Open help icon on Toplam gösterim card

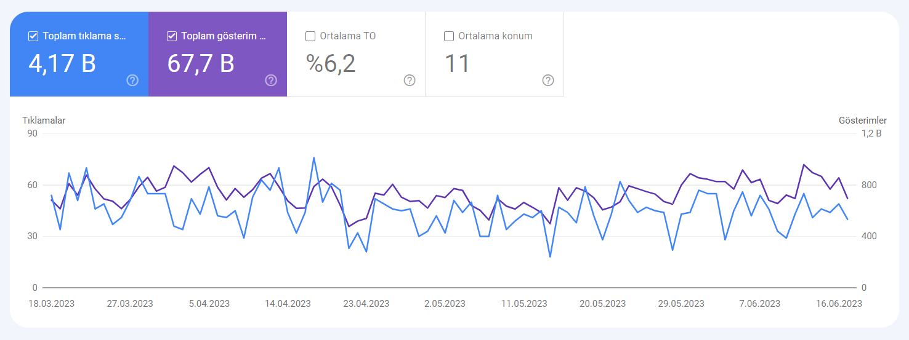pos(271,81)
